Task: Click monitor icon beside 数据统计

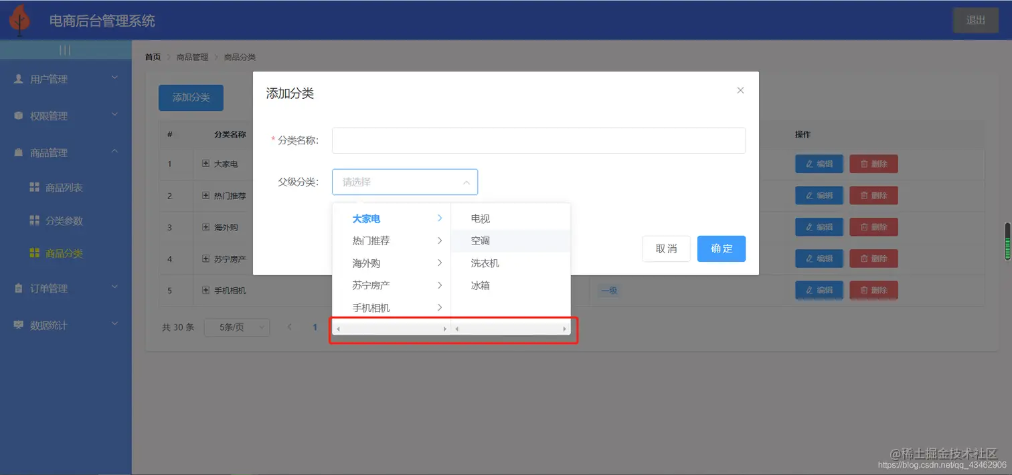Action: pos(19,325)
